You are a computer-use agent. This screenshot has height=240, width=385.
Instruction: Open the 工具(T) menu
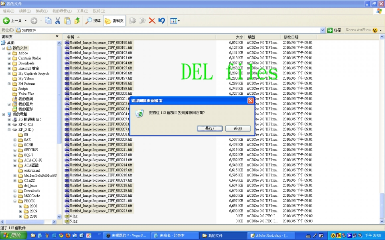pos(82,11)
